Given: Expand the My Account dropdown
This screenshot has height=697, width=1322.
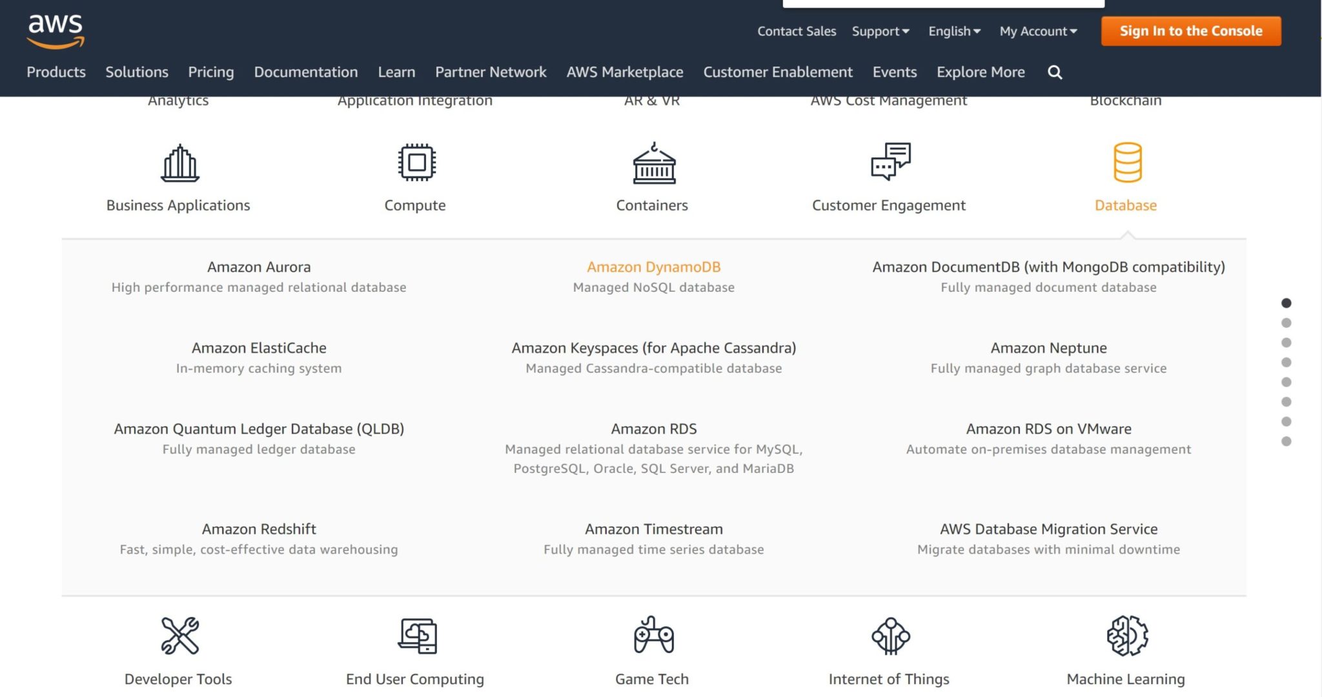Looking at the screenshot, I should (1038, 31).
